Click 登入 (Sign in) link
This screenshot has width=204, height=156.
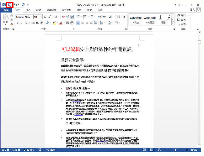(192, 10)
